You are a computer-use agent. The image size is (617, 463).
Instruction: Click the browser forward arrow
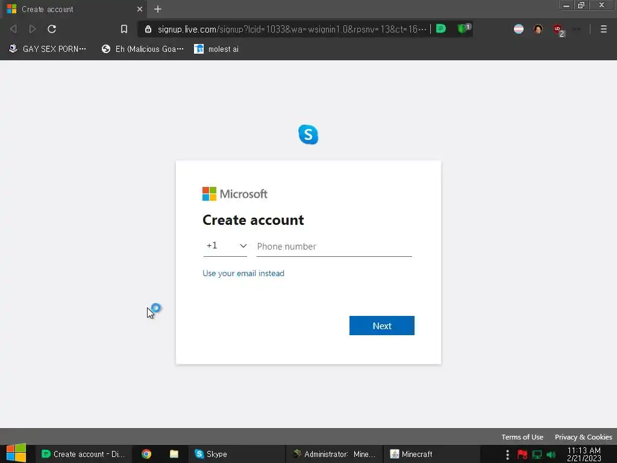tap(33, 29)
